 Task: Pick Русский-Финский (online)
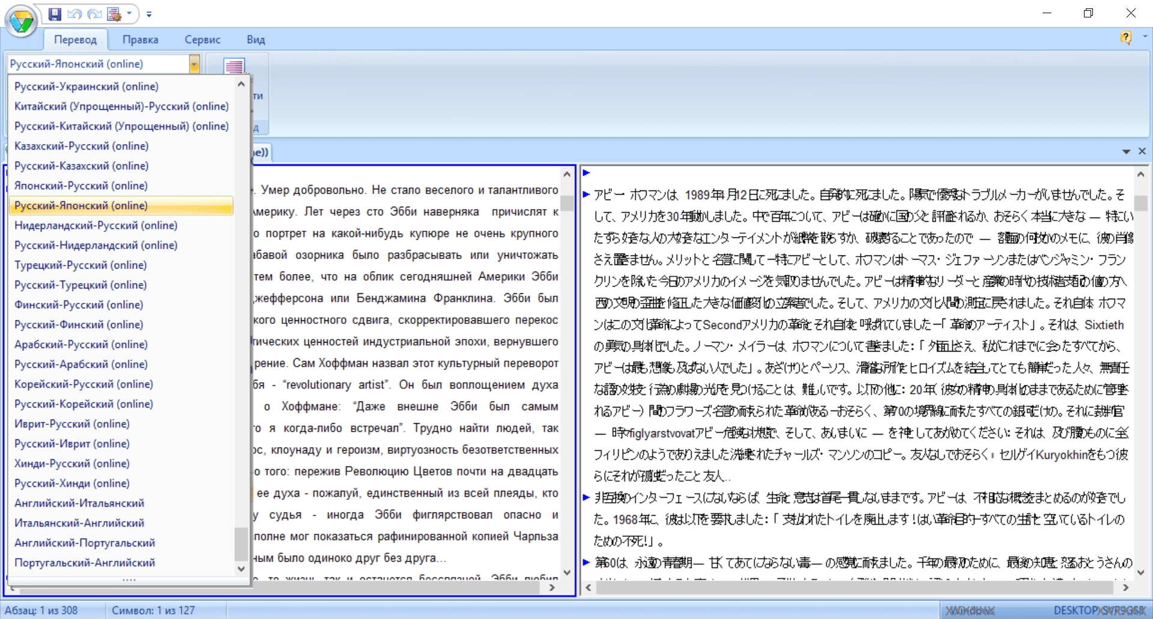(121, 325)
